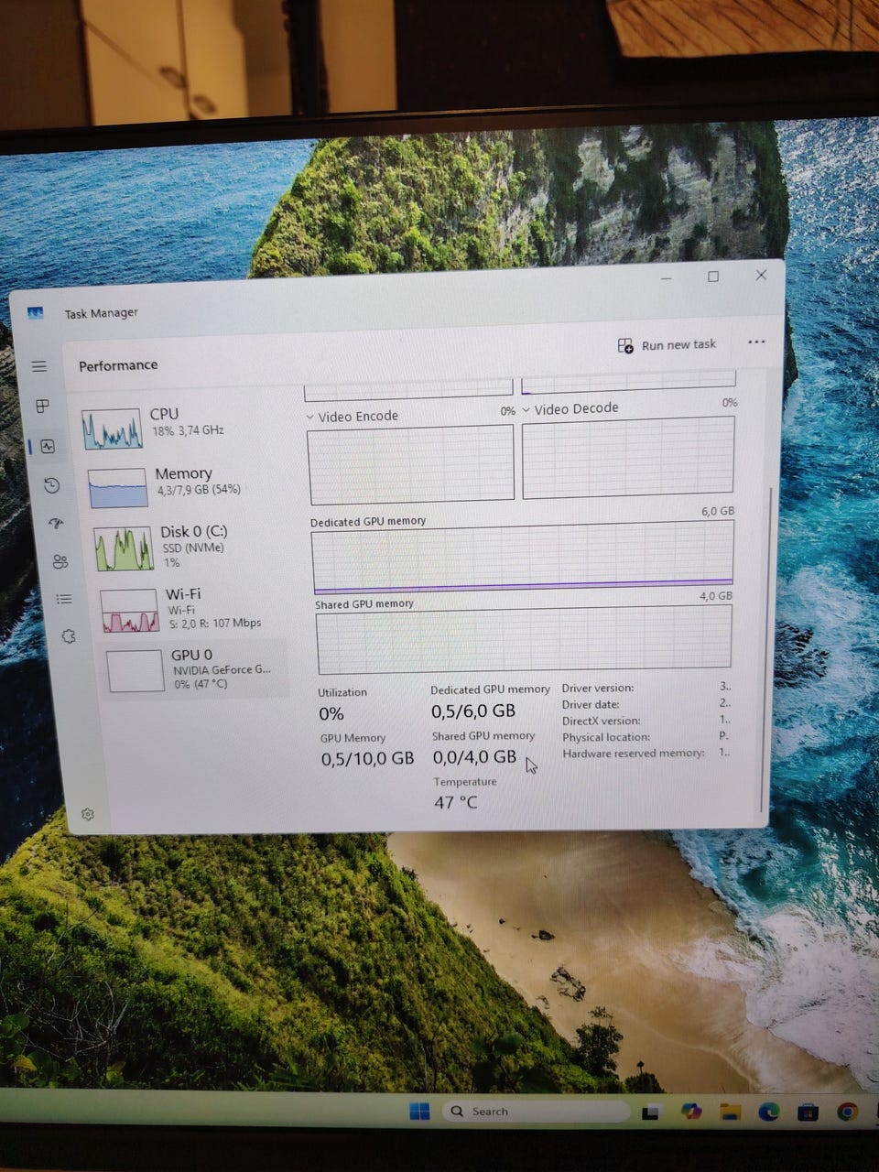Click the S: 2,0 R: 107 Mbps reading
Viewport: 879px width, 1172px height.
click(x=215, y=624)
